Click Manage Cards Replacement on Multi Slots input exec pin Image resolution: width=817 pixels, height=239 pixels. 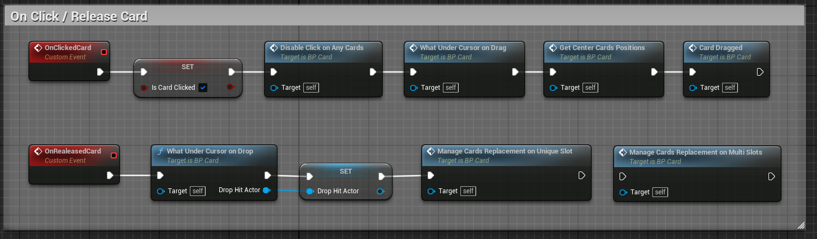(x=623, y=176)
